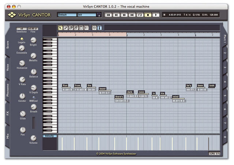The height and width of the screenshot is (165, 234).
Task: Click the play transport button
Action: pos(156,15)
